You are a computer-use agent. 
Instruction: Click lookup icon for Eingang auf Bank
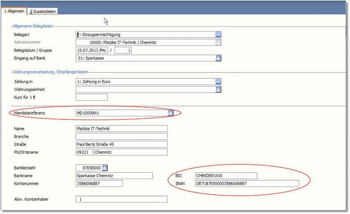coord(218,58)
